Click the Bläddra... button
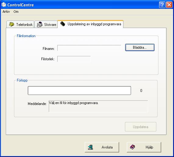 (x=140, y=47)
